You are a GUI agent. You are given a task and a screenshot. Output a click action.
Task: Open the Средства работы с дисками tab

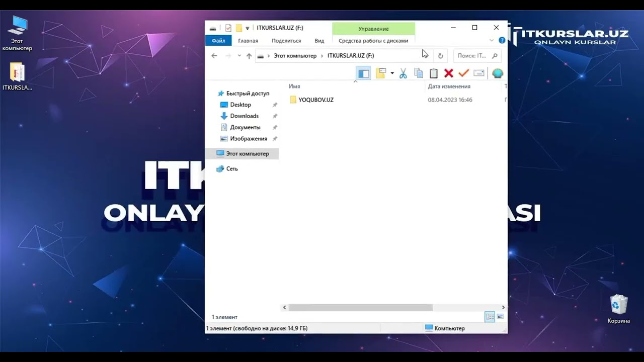click(373, 41)
